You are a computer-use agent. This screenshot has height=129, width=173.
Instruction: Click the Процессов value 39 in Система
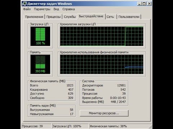(124, 94)
